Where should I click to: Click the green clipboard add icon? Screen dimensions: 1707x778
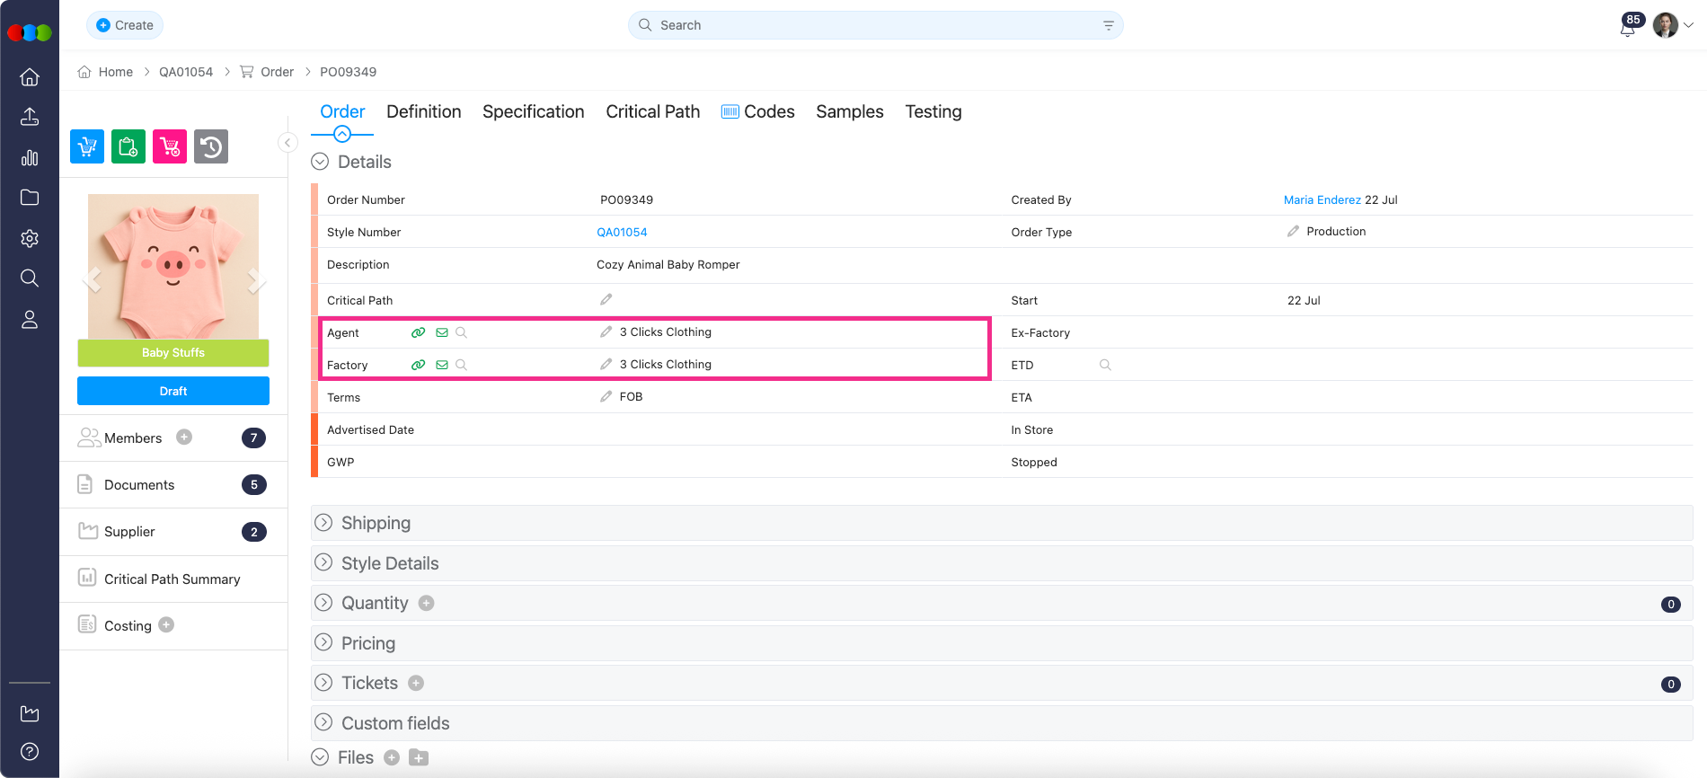click(x=128, y=146)
